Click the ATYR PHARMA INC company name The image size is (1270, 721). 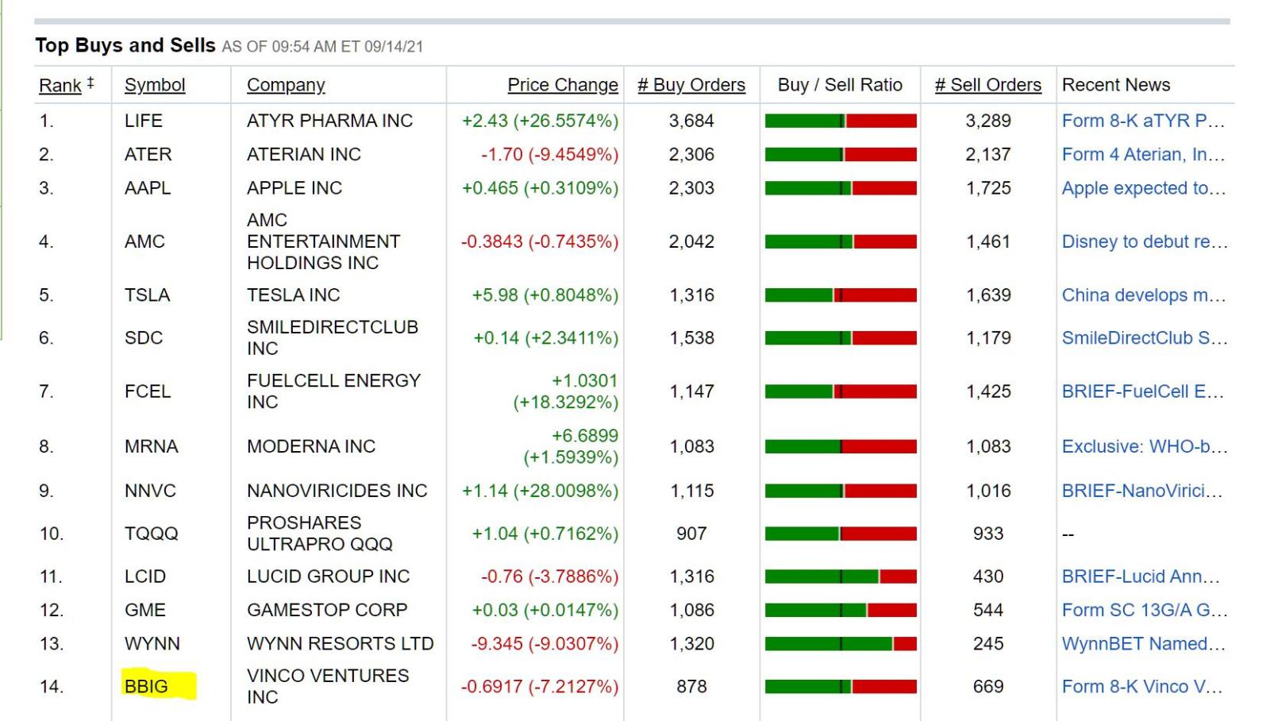click(329, 121)
